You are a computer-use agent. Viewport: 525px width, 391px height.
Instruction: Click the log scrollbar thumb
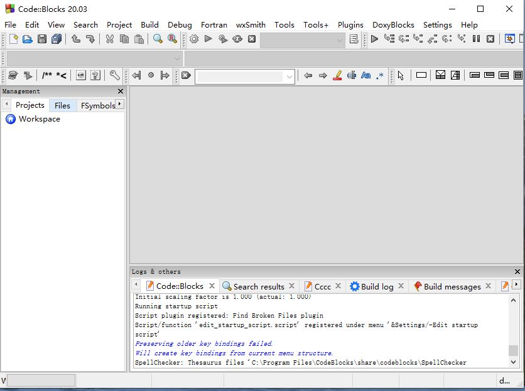coord(513,350)
